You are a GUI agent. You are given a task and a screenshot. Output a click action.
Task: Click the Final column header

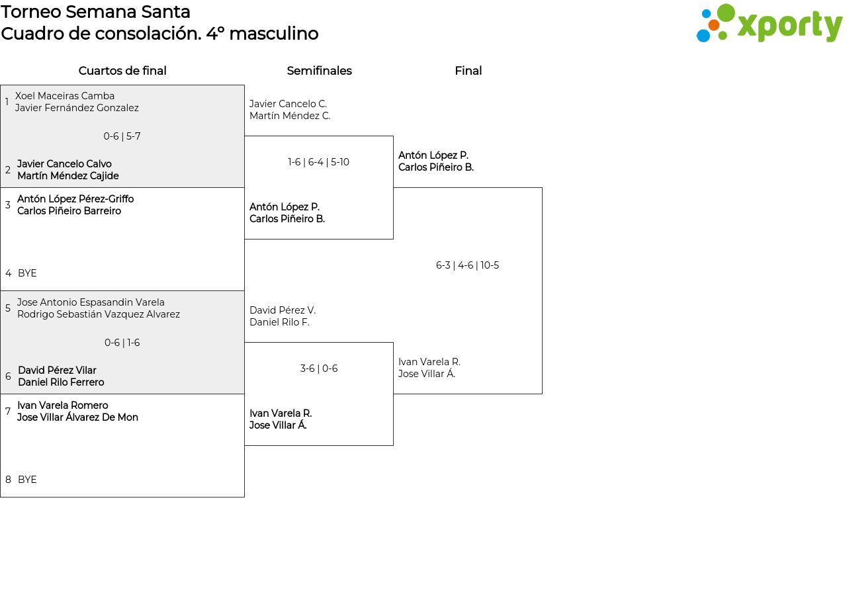[x=468, y=71]
